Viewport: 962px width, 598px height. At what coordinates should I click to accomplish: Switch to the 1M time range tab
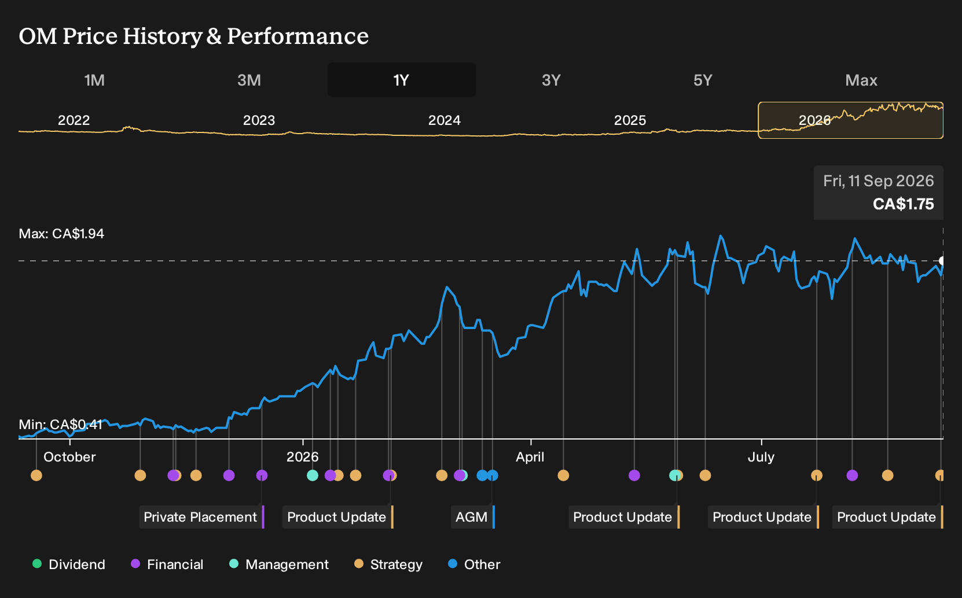pos(94,80)
